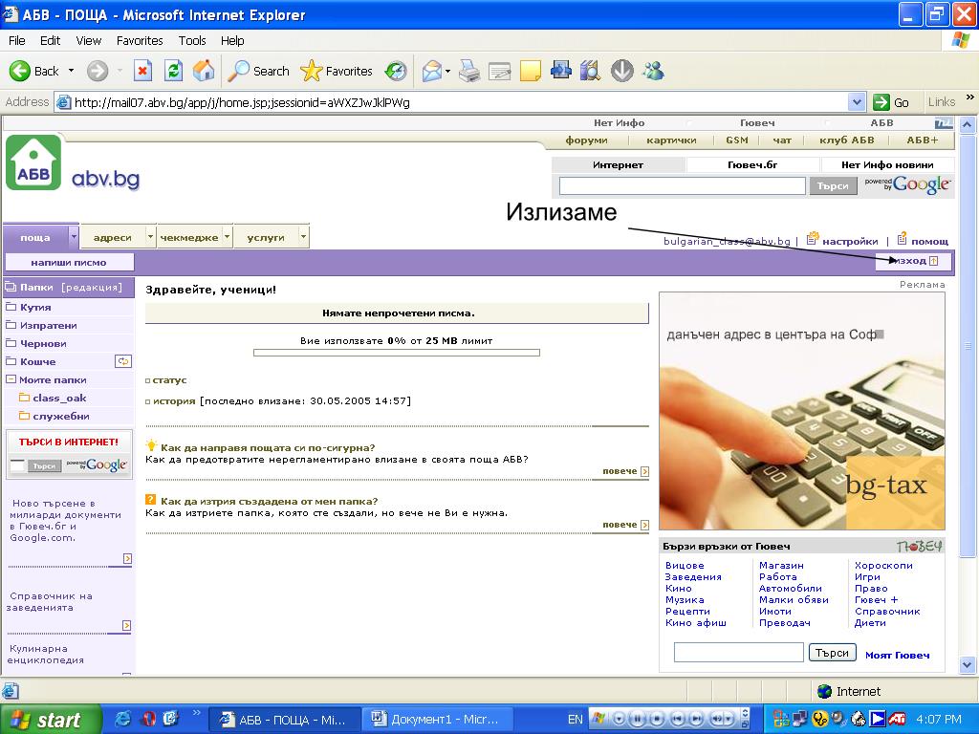Log out with изход button

pos(913,261)
